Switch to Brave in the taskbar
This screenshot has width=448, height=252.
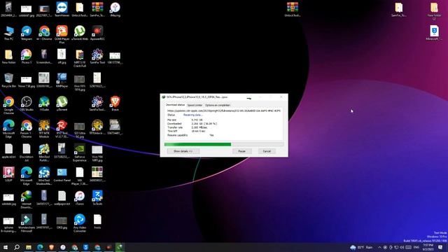coord(51,247)
